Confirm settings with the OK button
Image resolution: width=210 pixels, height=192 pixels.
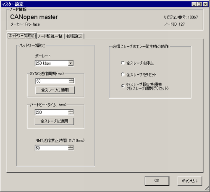coord(157,181)
